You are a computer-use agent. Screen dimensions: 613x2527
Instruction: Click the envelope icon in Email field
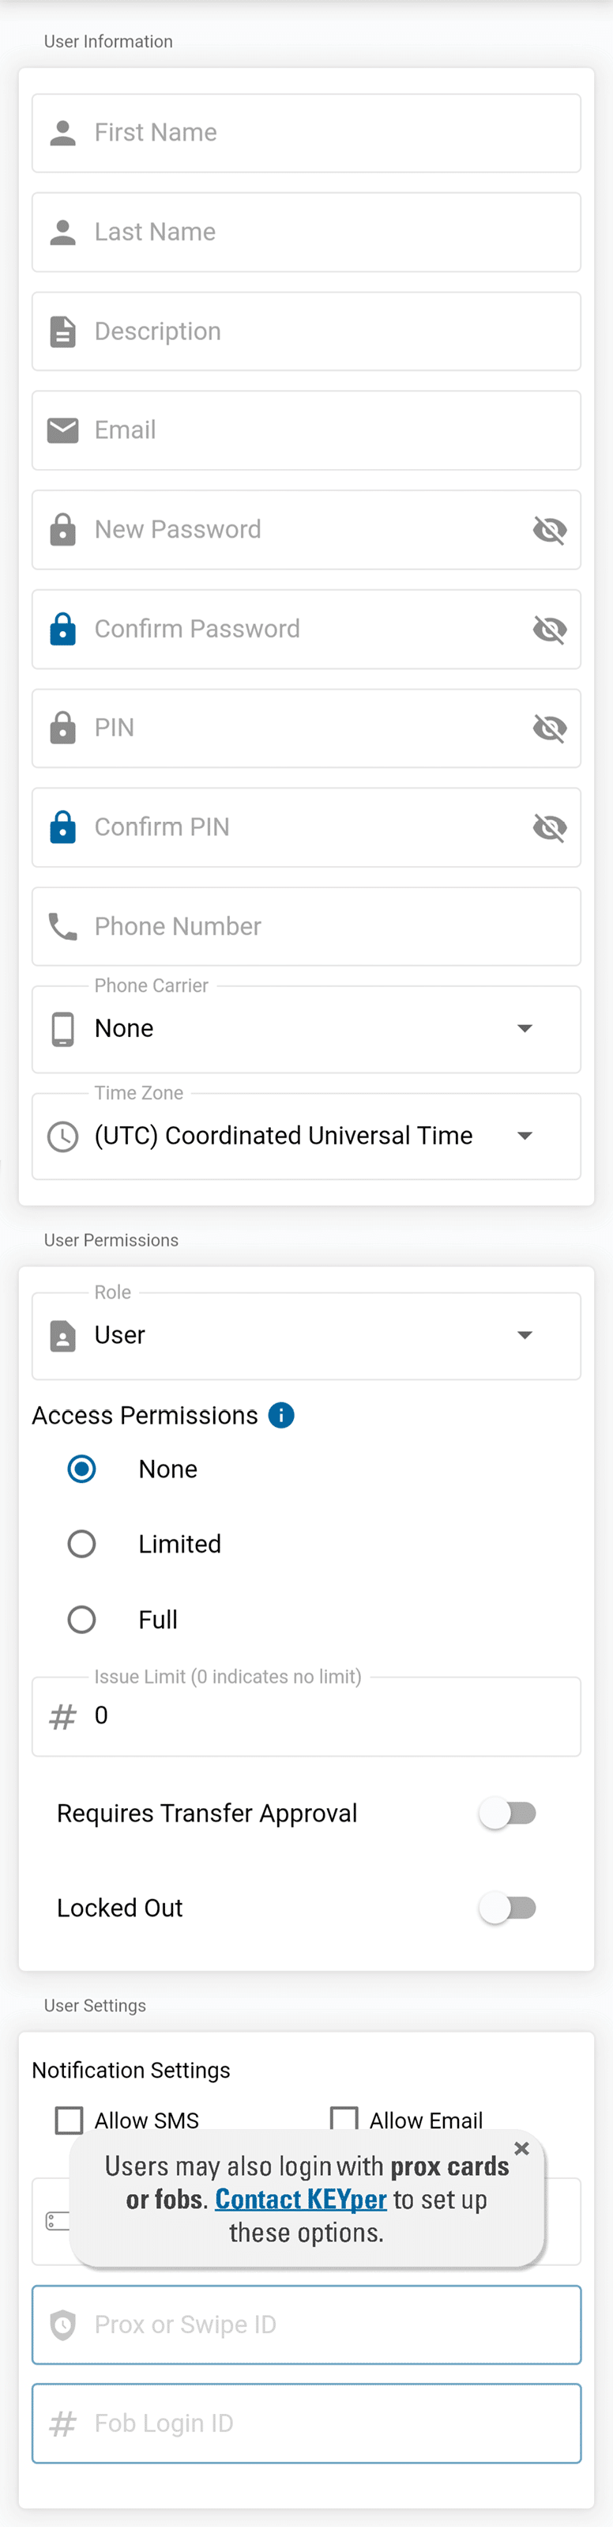(x=62, y=429)
